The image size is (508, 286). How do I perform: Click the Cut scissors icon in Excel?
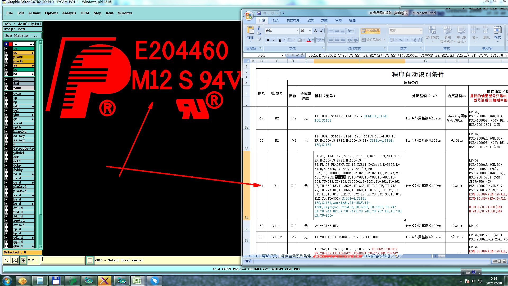259,28
